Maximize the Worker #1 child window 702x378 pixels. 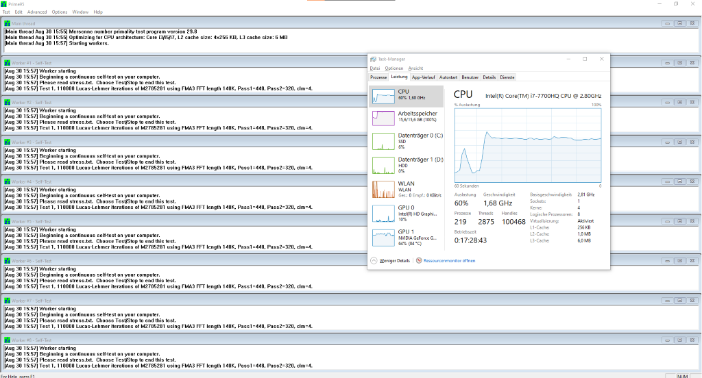679,62
